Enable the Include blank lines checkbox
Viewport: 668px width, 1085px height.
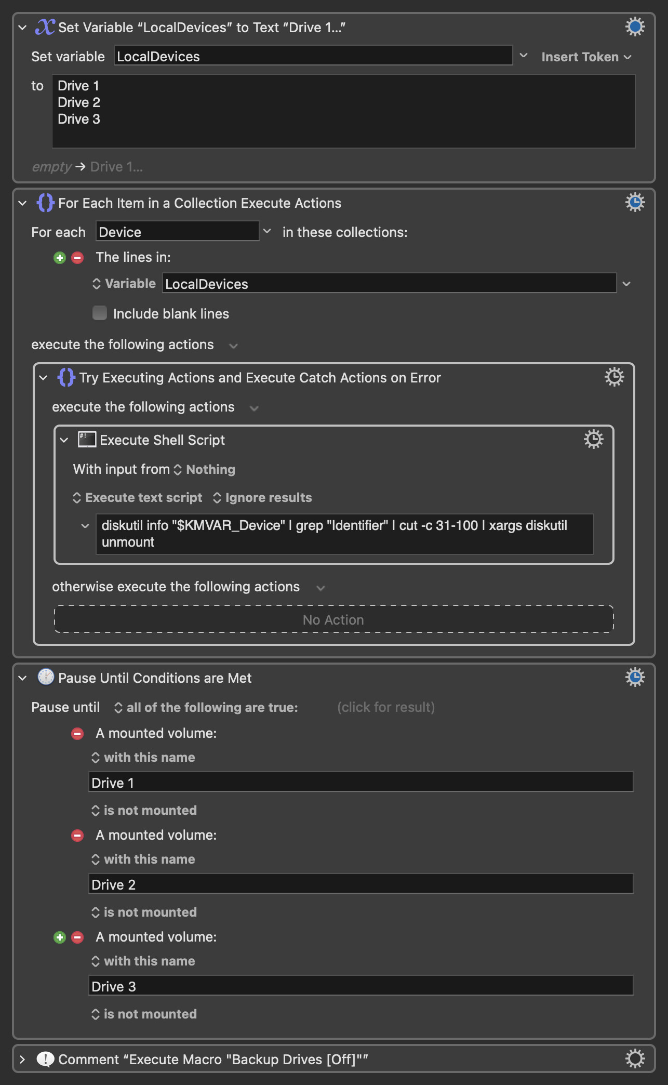pos(99,313)
